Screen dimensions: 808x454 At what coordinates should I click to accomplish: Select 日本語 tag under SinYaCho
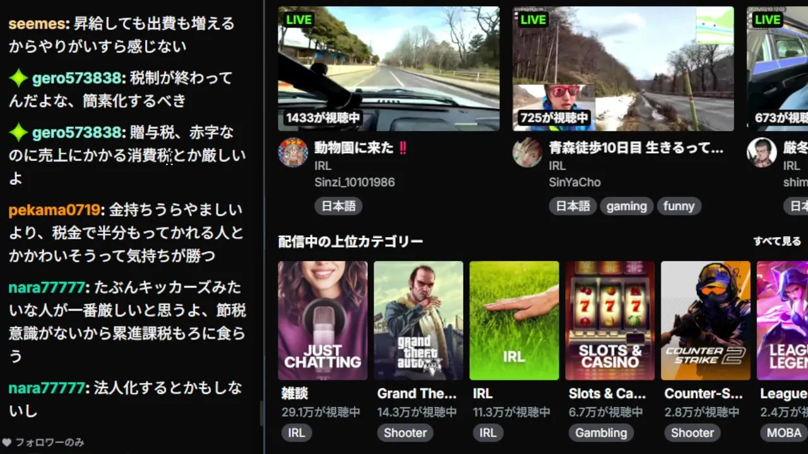pyautogui.click(x=573, y=206)
